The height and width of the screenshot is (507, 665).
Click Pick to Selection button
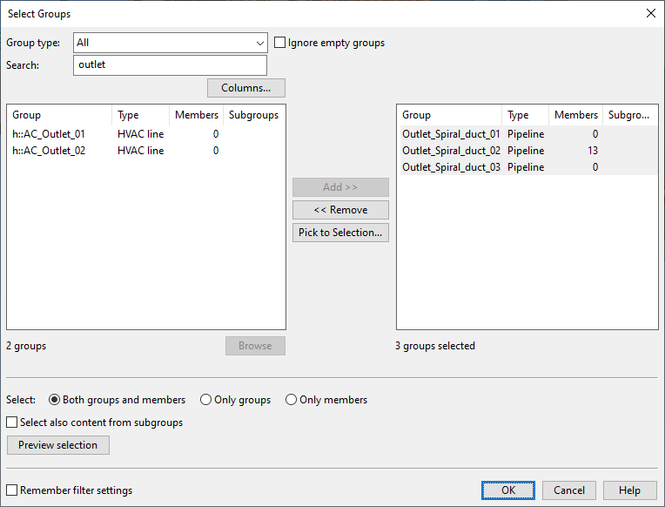tap(340, 233)
